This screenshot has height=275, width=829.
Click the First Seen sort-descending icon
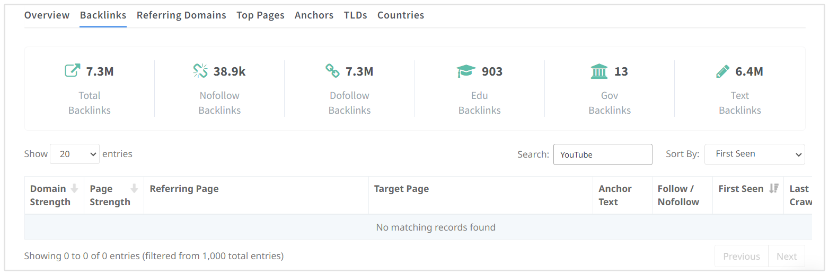point(774,188)
